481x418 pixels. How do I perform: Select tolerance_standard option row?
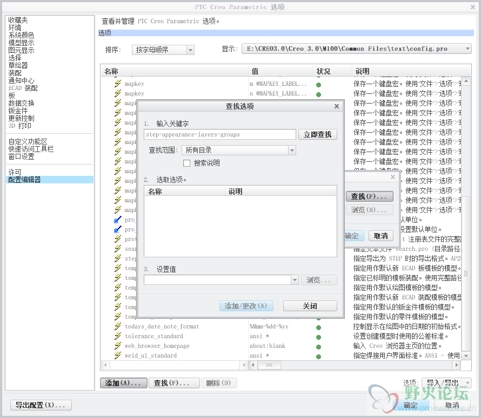(x=154, y=336)
